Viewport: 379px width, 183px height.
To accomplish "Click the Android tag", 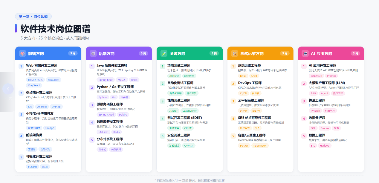I will coord(42,107).
